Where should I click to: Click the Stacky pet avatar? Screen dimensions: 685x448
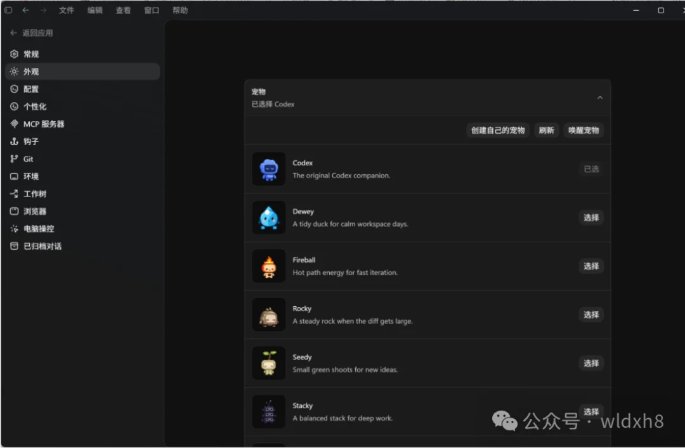[x=269, y=411]
